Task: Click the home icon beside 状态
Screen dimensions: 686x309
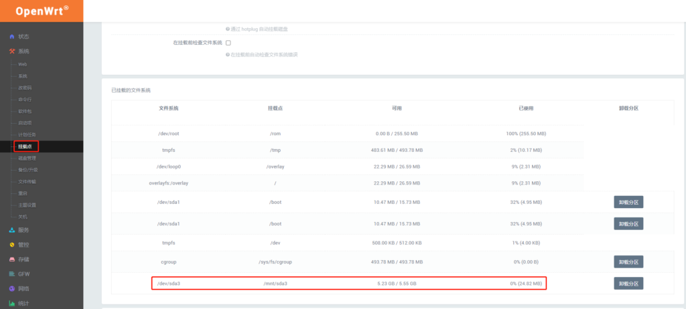Action: point(11,36)
